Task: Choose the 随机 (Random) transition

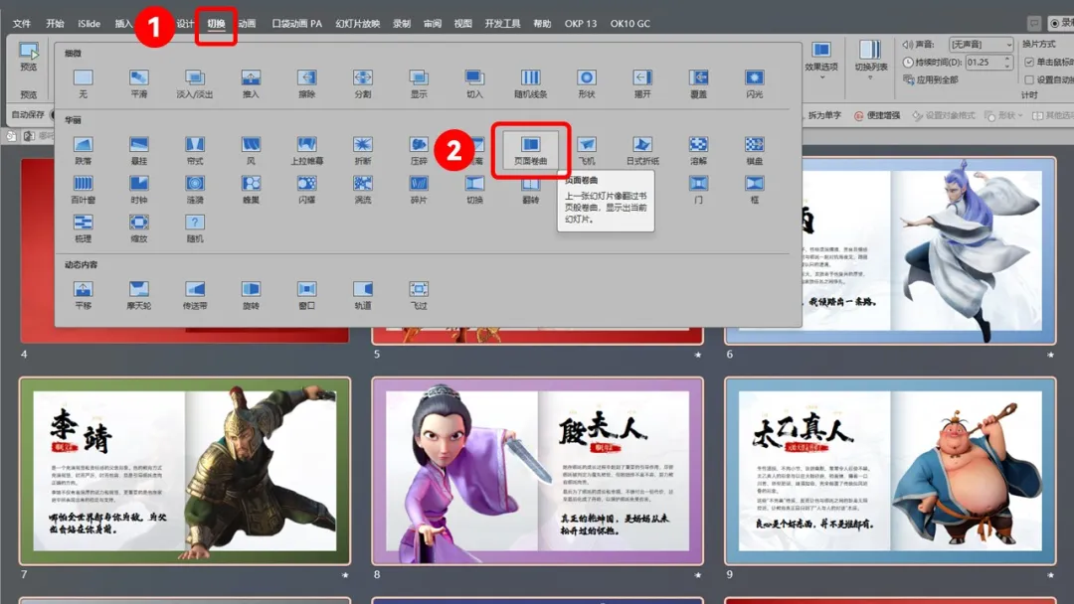Action: [195, 228]
